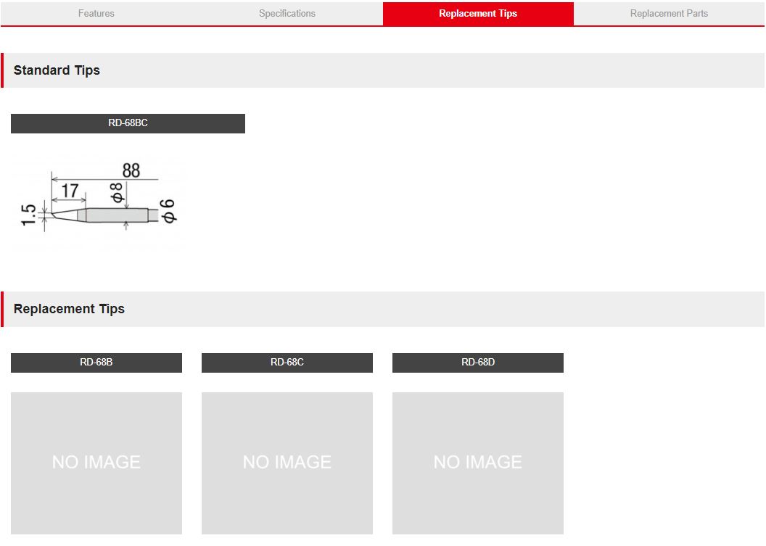
Task: Click the Replacement Tips section heading
Action: point(69,309)
